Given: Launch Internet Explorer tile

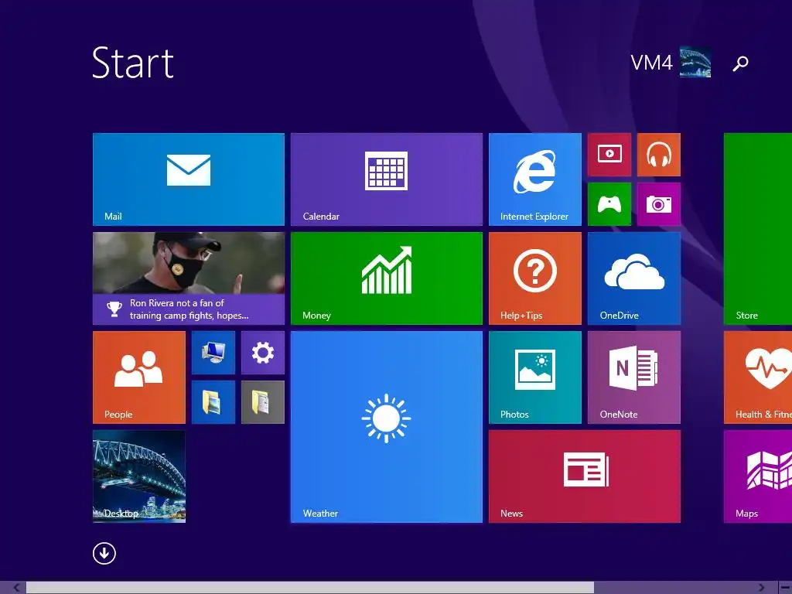Looking at the screenshot, I should [535, 179].
